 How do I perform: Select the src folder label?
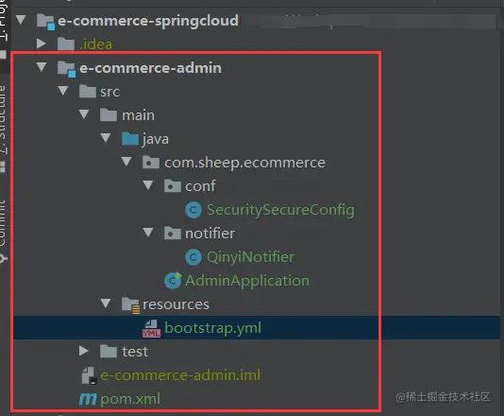tap(109, 92)
